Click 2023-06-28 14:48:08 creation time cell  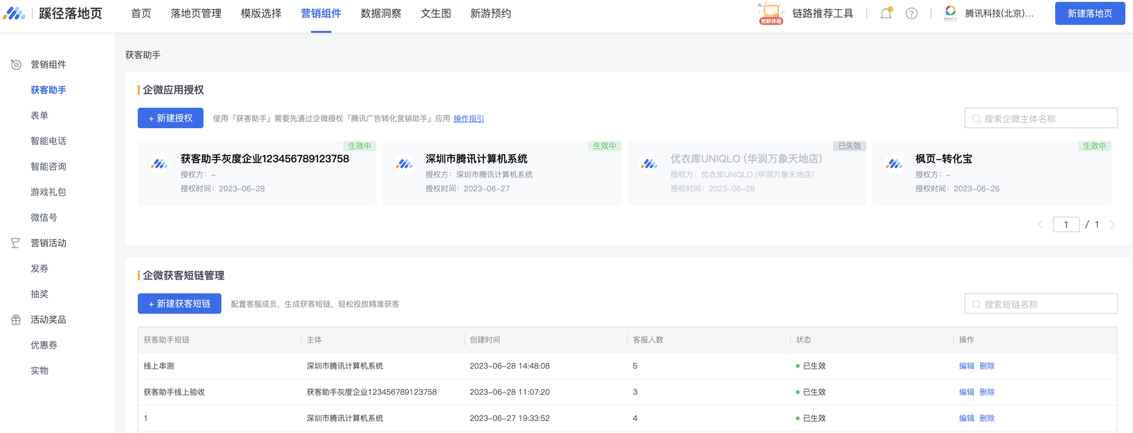[x=510, y=366]
